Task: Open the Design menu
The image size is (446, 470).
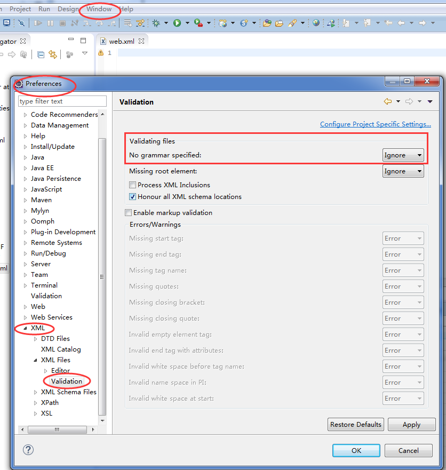Action: pos(68,9)
